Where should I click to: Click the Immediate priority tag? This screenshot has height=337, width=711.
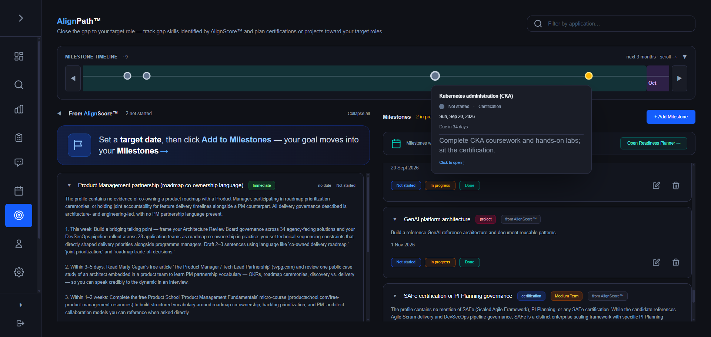pos(262,185)
